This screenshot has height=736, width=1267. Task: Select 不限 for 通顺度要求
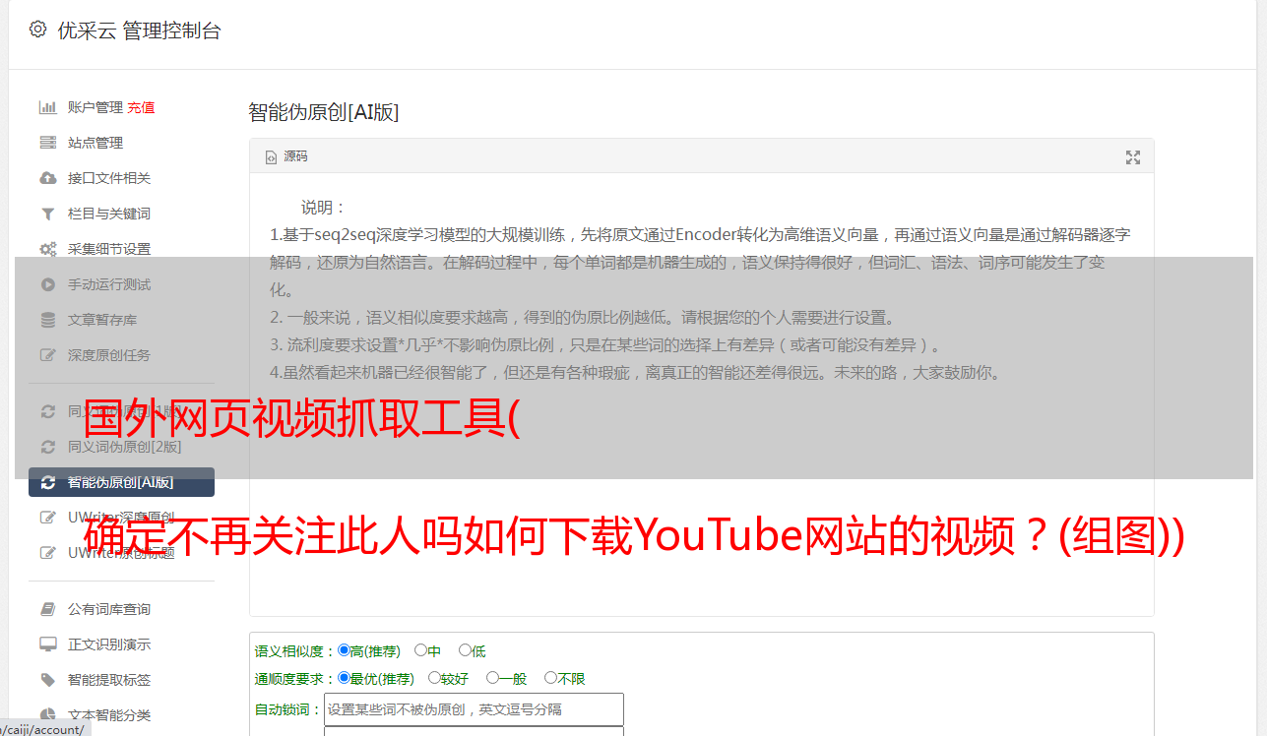click(x=550, y=678)
